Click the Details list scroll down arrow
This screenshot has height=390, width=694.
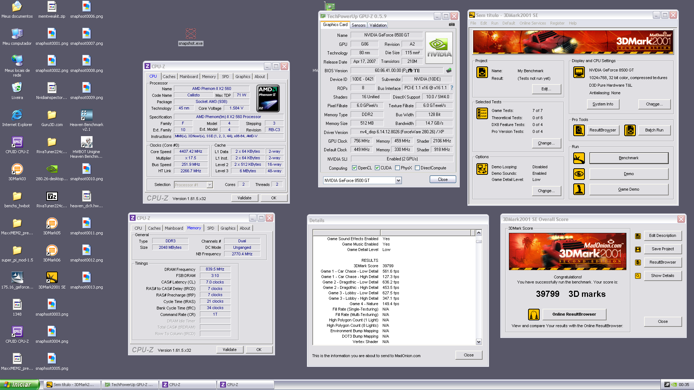(479, 342)
